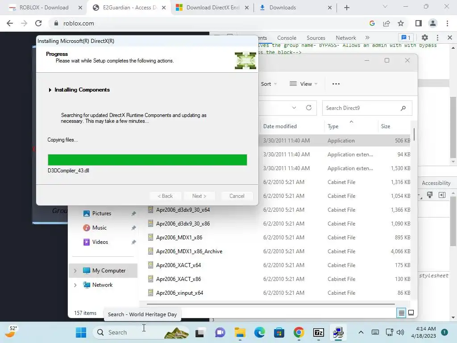The height and width of the screenshot is (343, 457).
Task: Open the Chrome profile avatar
Action: click(433, 23)
